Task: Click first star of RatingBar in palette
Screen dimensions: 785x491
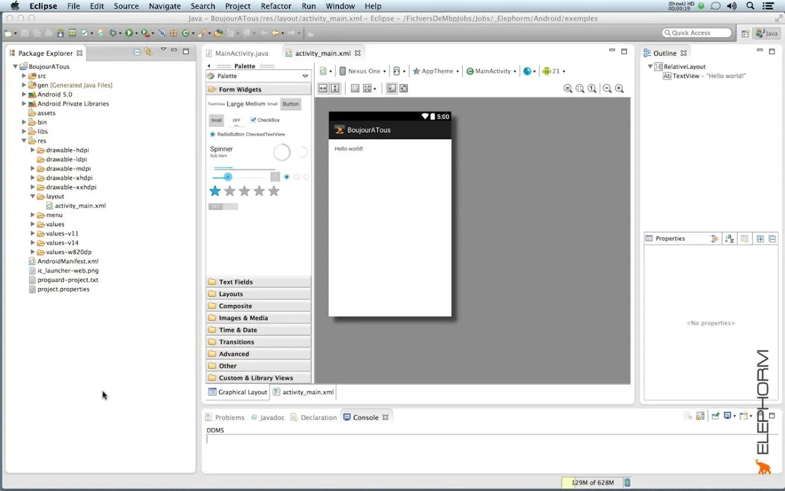Action: [x=215, y=191]
